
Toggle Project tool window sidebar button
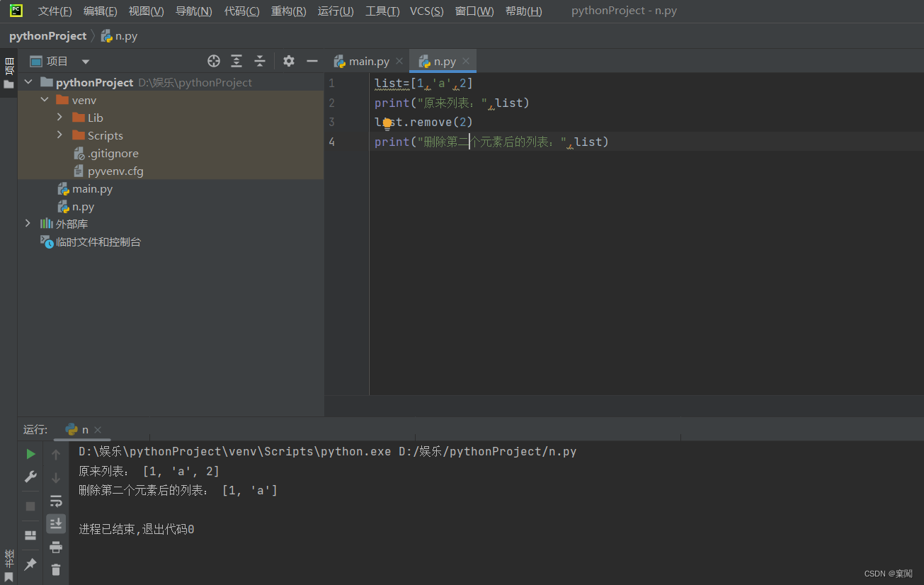[8, 74]
